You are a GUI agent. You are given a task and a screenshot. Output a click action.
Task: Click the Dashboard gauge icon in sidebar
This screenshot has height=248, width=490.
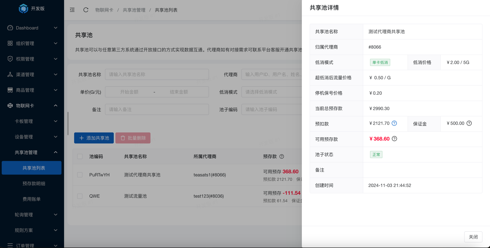pos(10,28)
